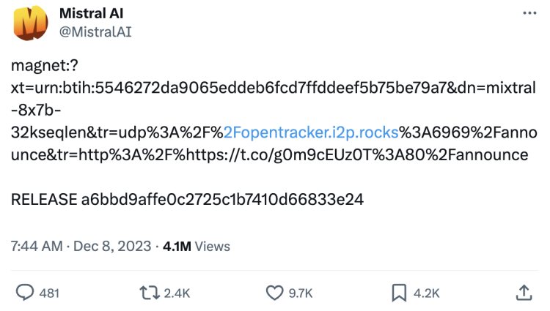Viewport: 550px width, 311px height.
Task: Click the share upload icon
Action: tap(524, 293)
